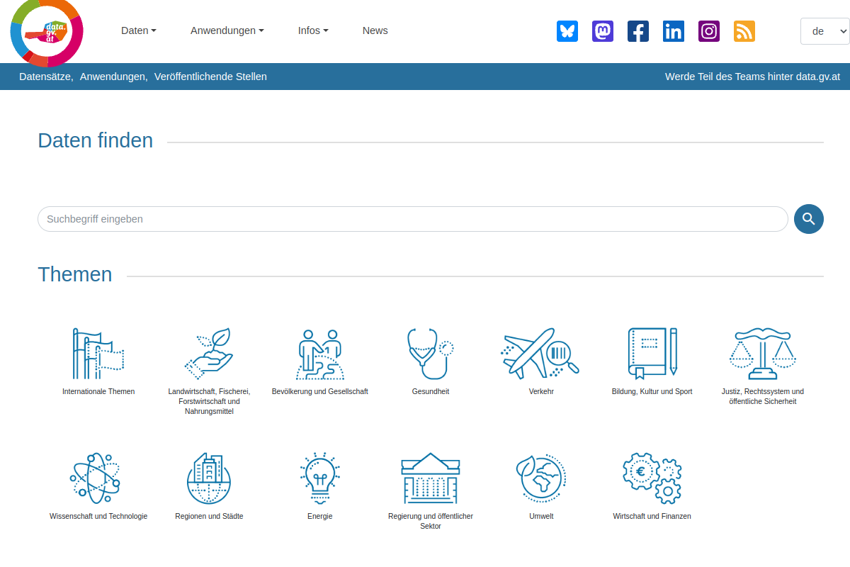Click the Energie label
This screenshot has height=567, width=850.
point(320,516)
